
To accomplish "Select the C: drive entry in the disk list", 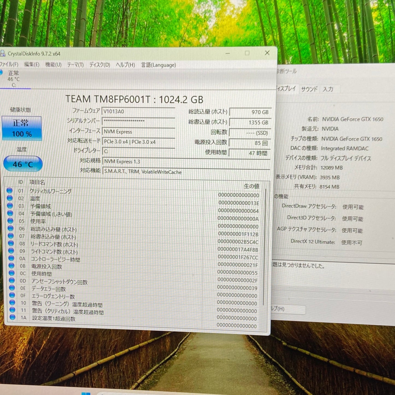I will click(14, 79).
